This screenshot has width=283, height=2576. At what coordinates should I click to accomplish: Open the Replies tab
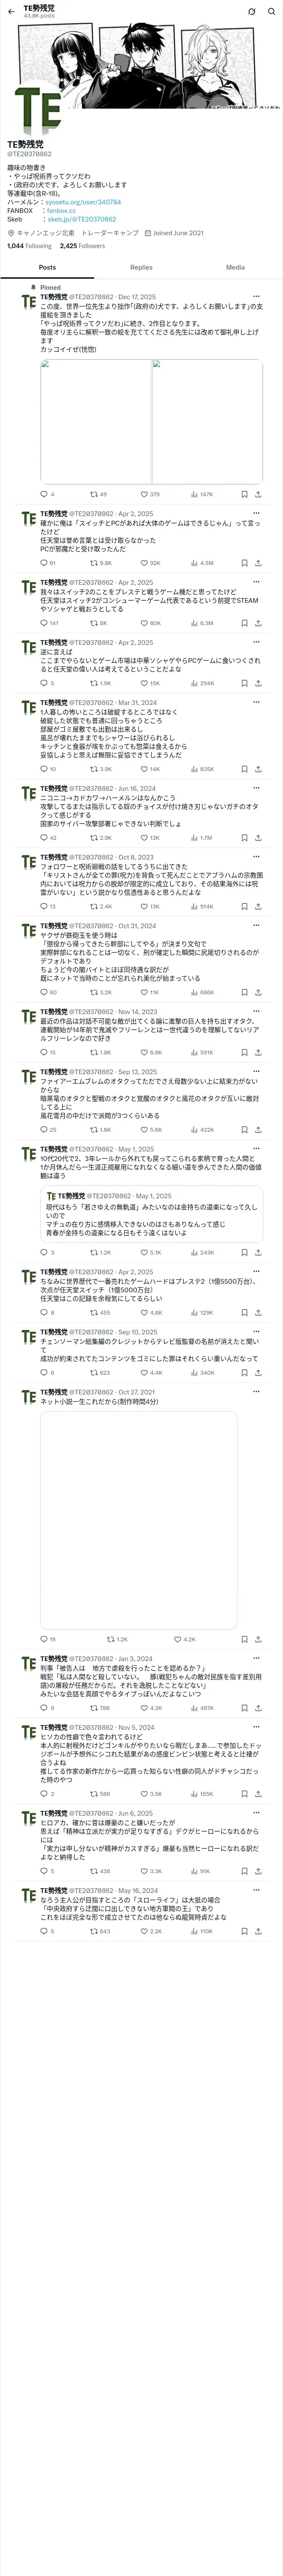(141, 267)
